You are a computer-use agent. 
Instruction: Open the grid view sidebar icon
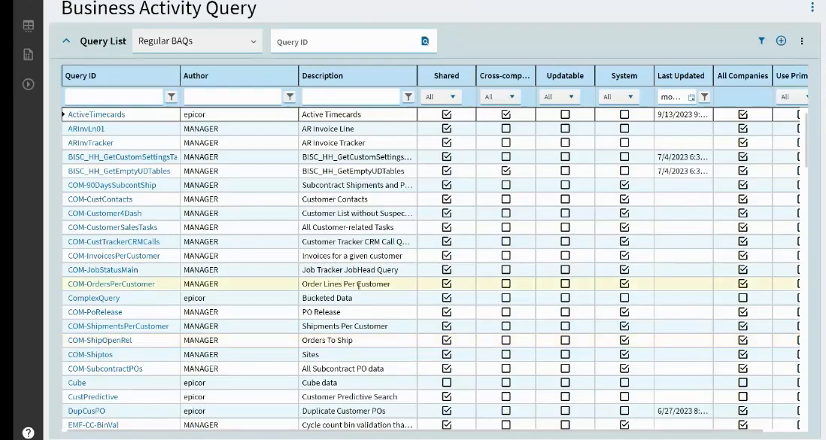tap(29, 26)
